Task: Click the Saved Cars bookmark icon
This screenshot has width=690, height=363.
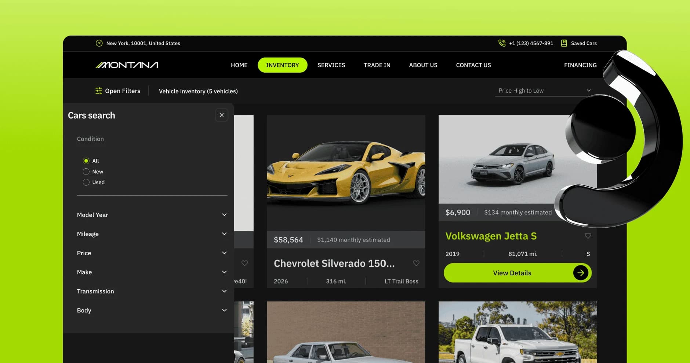Action: (x=563, y=43)
